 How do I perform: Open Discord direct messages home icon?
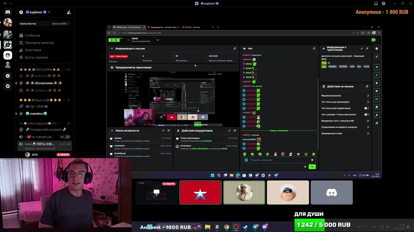(x=8, y=12)
